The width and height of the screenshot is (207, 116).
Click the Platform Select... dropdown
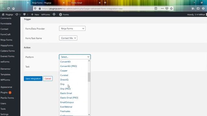(x=75, y=57)
